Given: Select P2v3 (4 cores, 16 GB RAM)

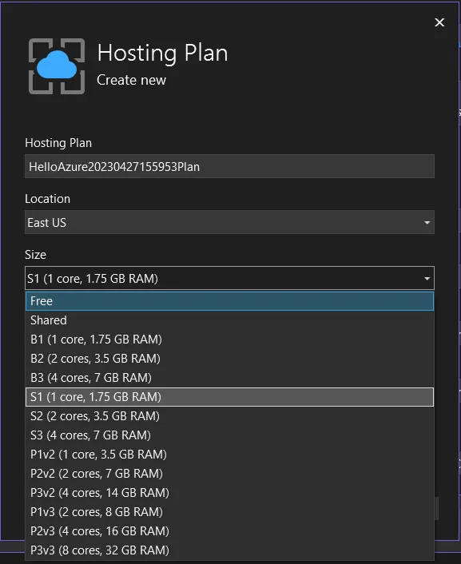Looking at the screenshot, I should (229, 531).
